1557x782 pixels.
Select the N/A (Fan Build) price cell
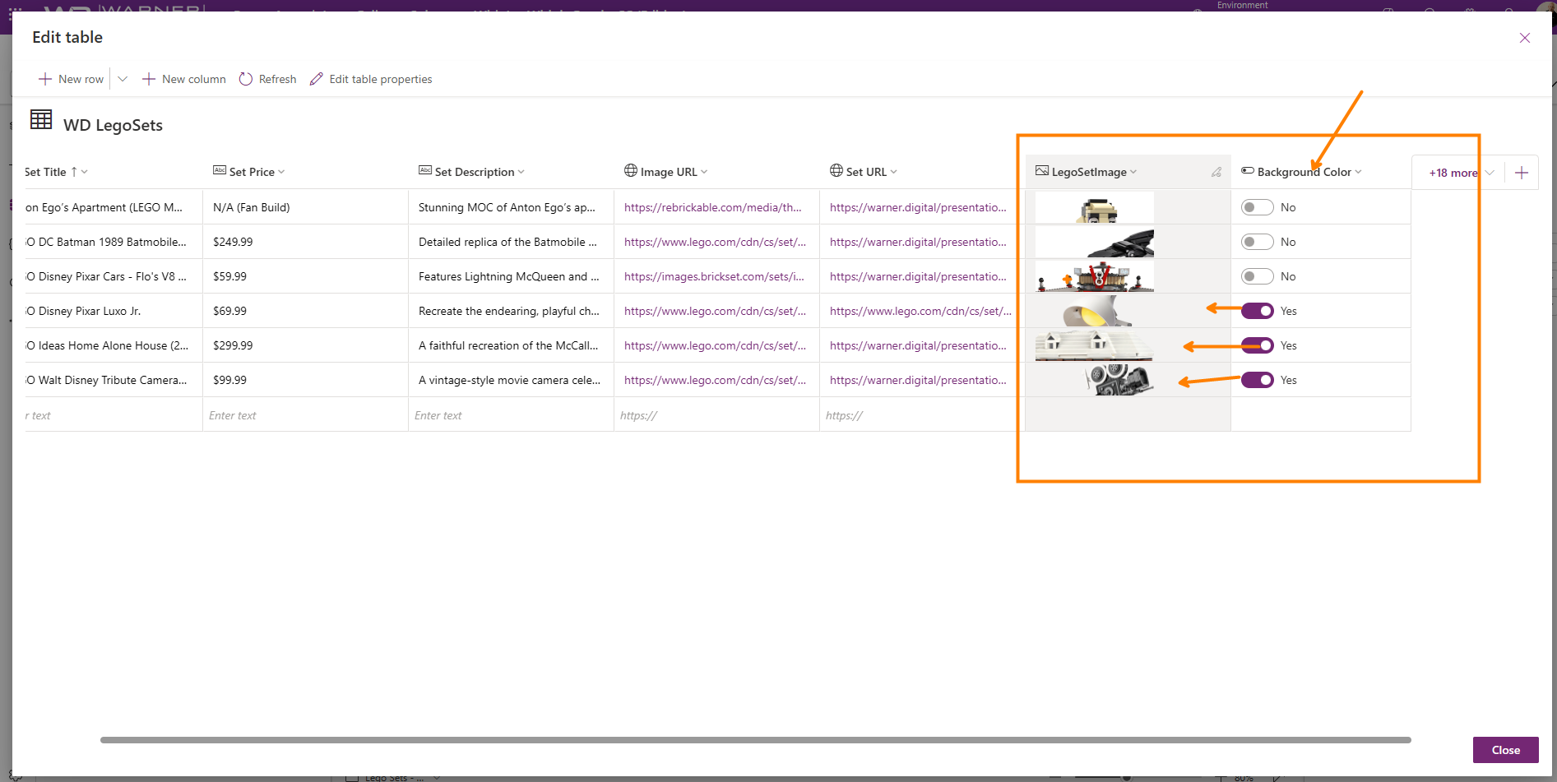[x=305, y=207]
